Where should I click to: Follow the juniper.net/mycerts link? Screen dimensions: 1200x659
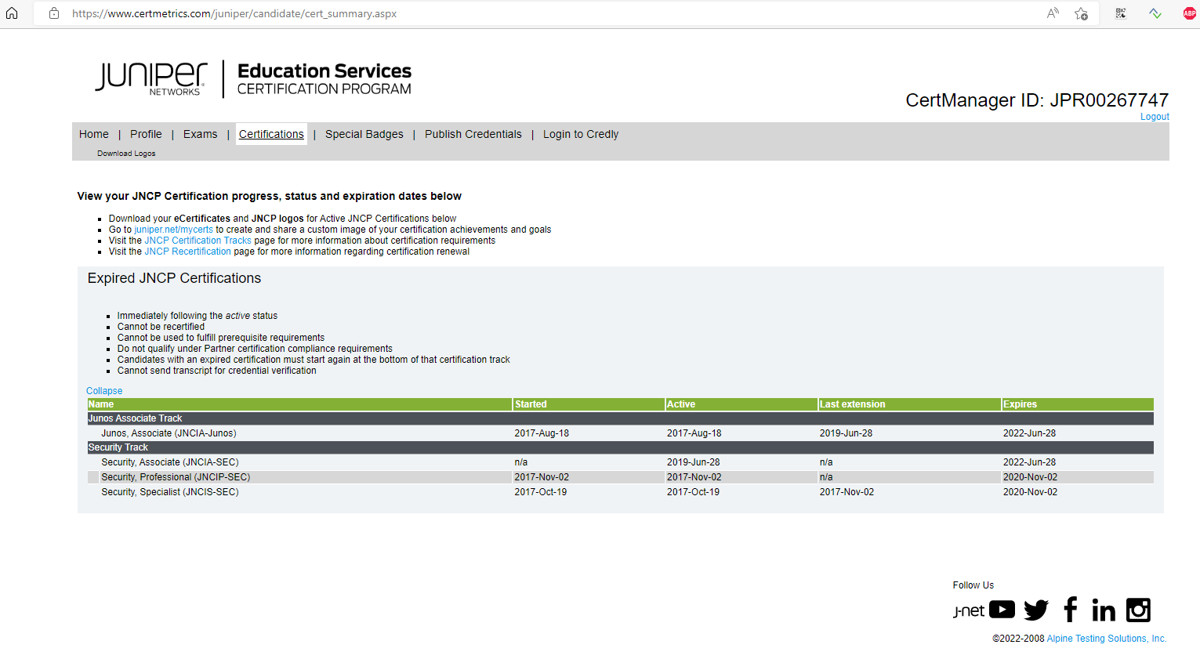[x=173, y=230]
